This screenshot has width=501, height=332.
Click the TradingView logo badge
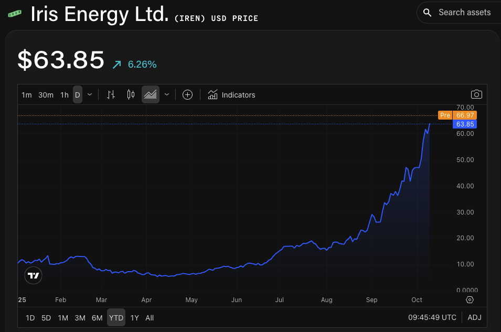tap(33, 275)
